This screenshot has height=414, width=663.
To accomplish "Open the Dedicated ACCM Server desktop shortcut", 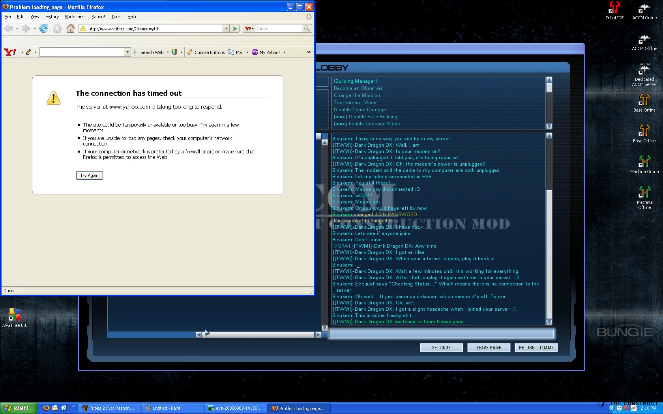I will [644, 74].
